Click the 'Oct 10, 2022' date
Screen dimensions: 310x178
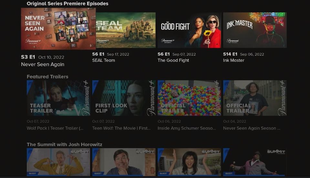tap(51, 57)
